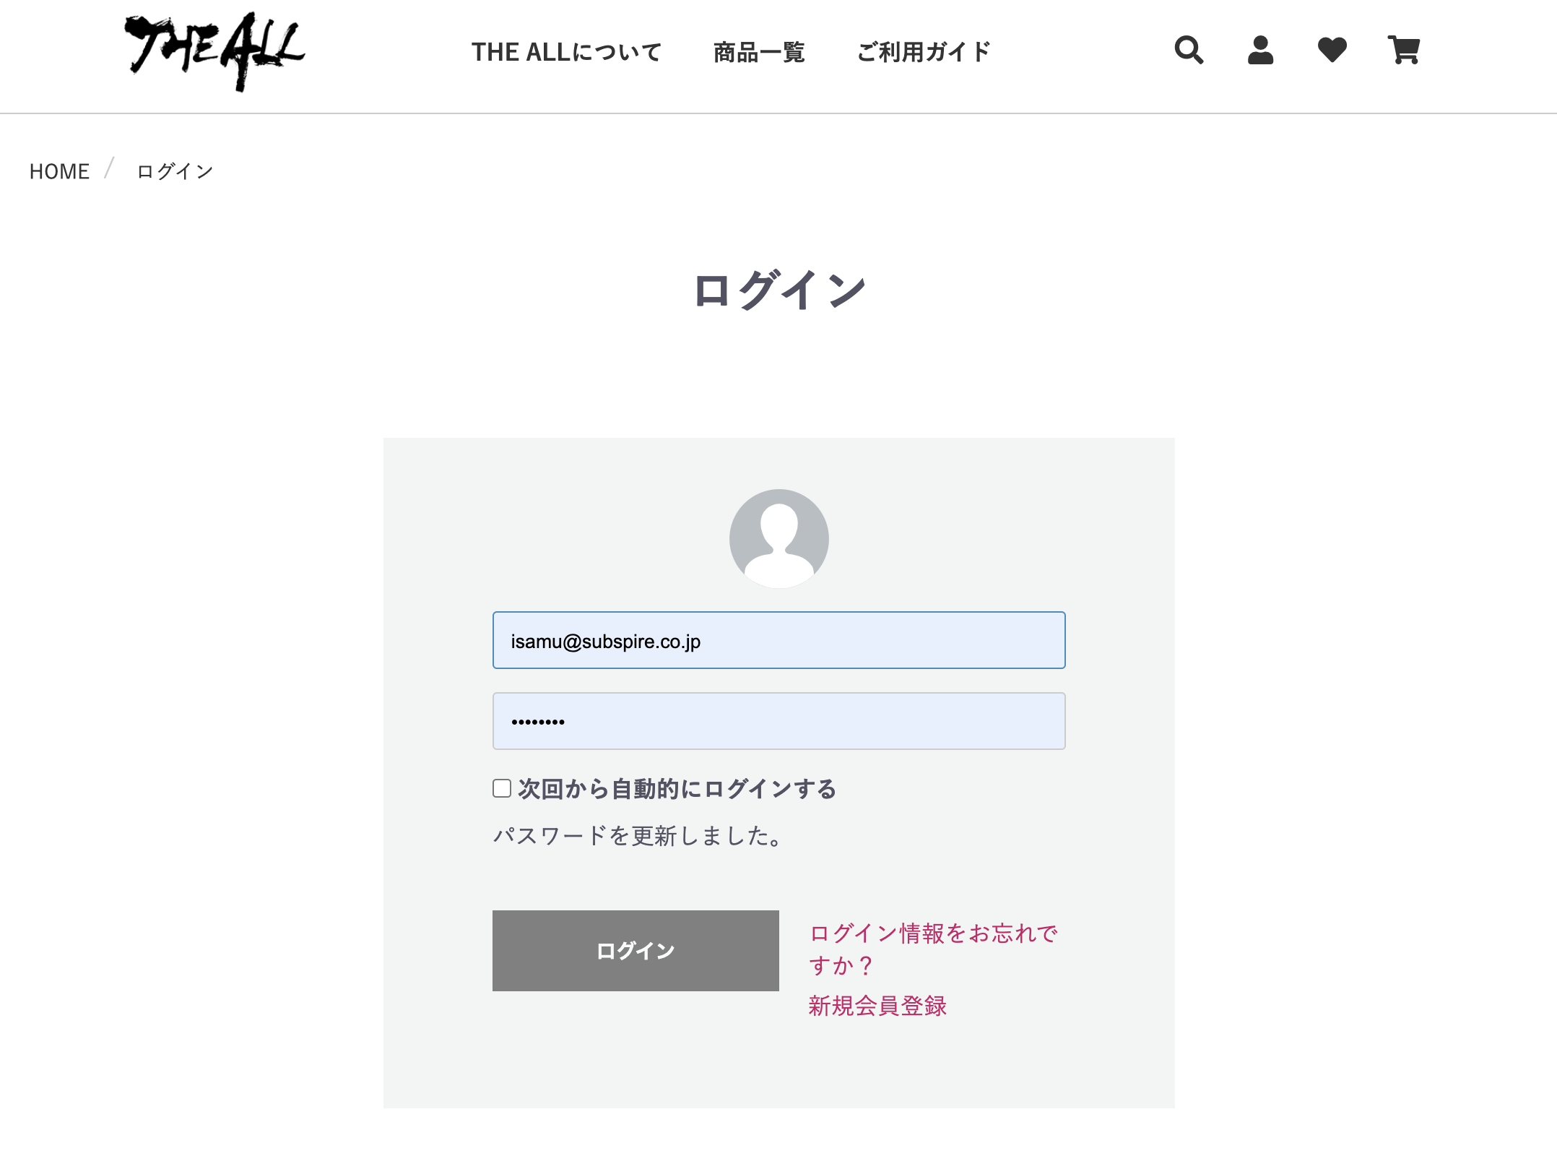Click the user account icon in header

click(x=1260, y=50)
